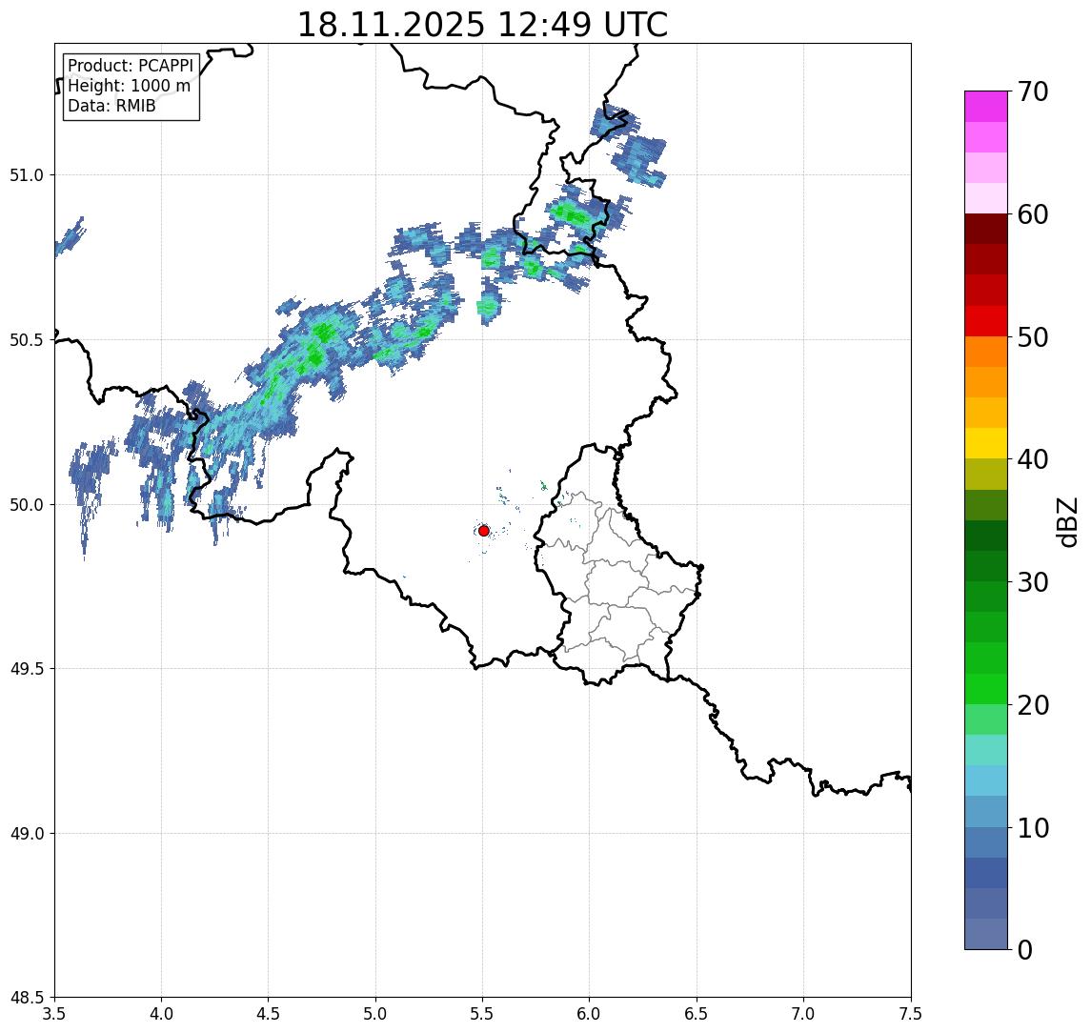Click the latitude axis label 49.0
The image size is (1091, 1033).
[x=27, y=833]
